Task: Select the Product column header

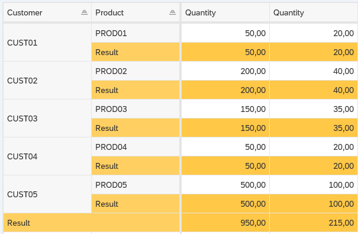Action: (136, 12)
